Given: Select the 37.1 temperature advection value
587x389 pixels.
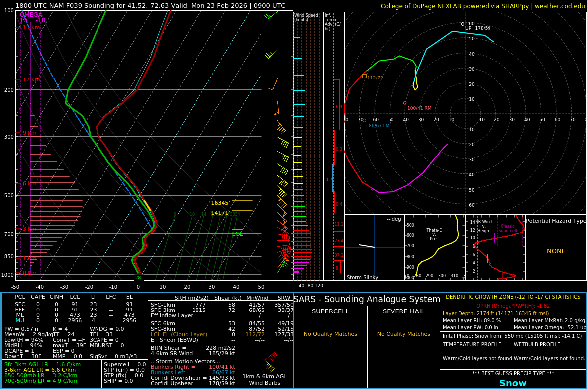Looking at the screenshot, I should click(339, 255).
